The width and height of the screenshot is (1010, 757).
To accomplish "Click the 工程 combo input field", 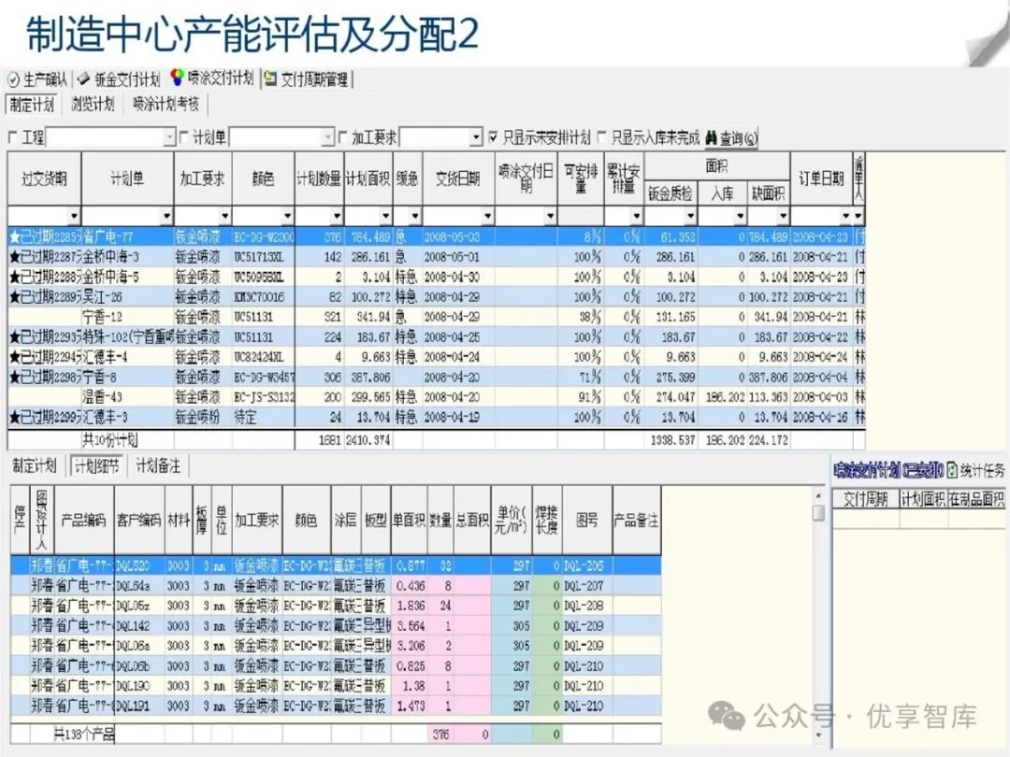I will tap(105, 137).
